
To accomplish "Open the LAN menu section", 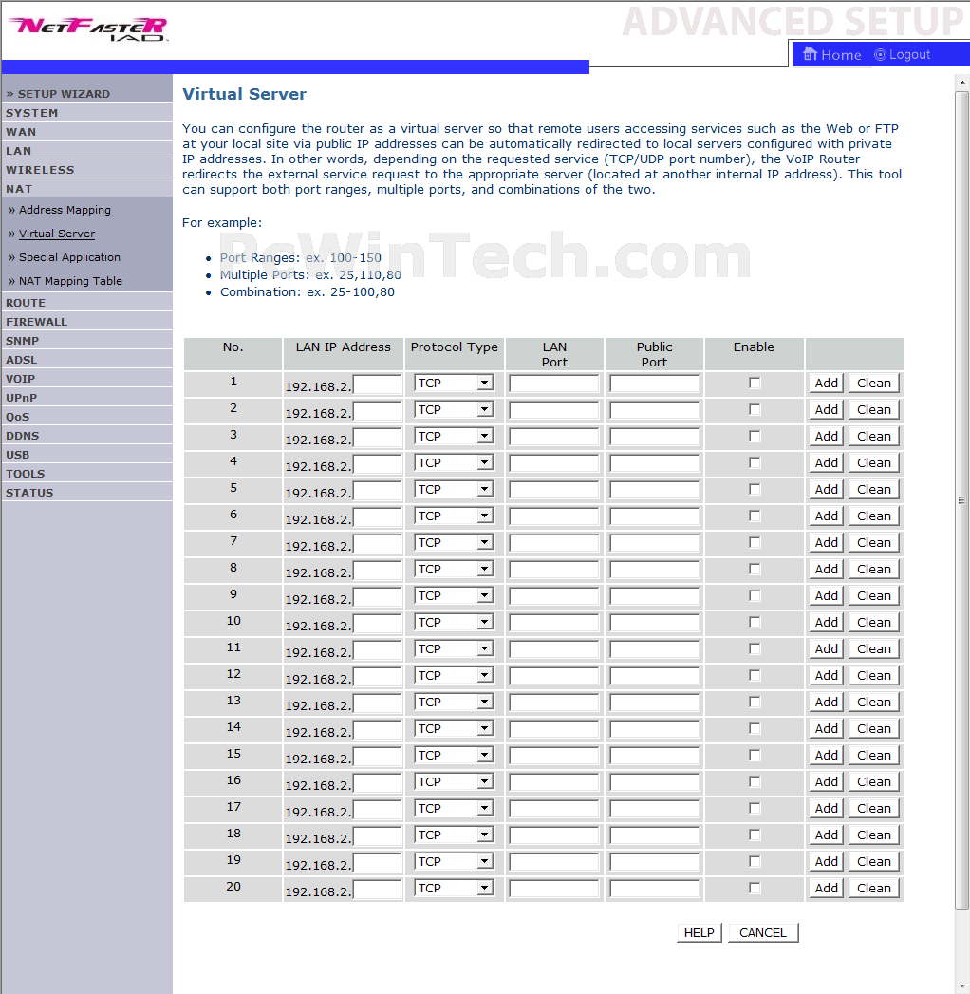I will [x=18, y=151].
